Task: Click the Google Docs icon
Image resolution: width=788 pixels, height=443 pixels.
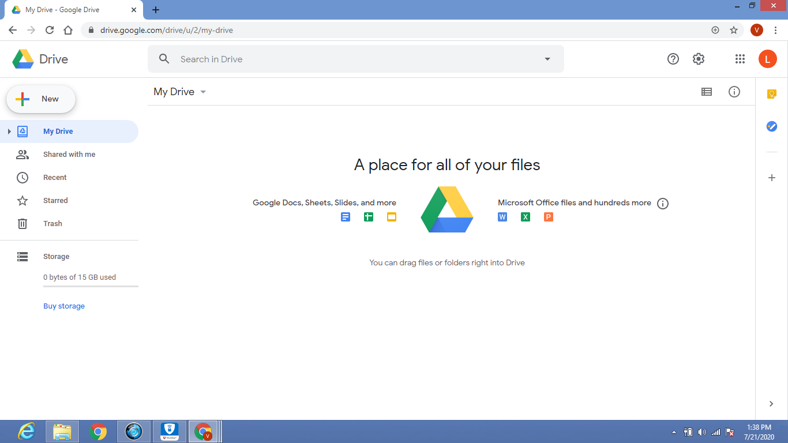Action: coord(346,217)
